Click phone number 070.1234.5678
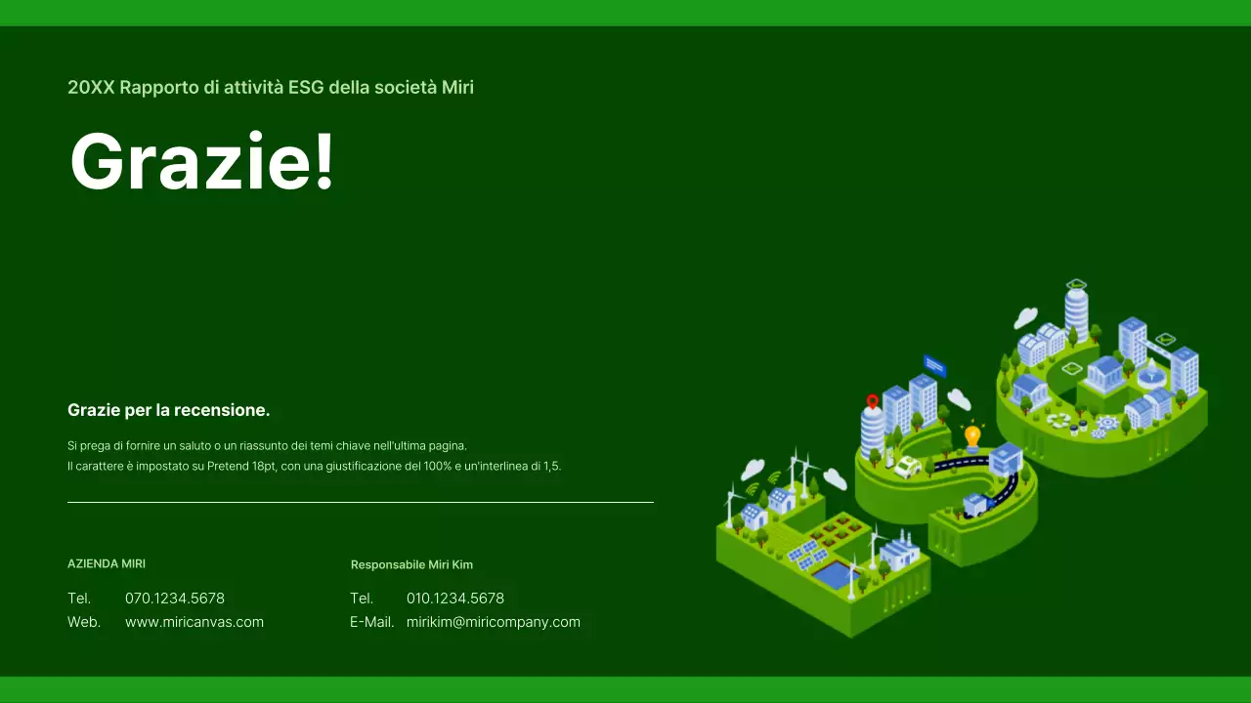Image resolution: width=1251 pixels, height=703 pixels. point(175,599)
